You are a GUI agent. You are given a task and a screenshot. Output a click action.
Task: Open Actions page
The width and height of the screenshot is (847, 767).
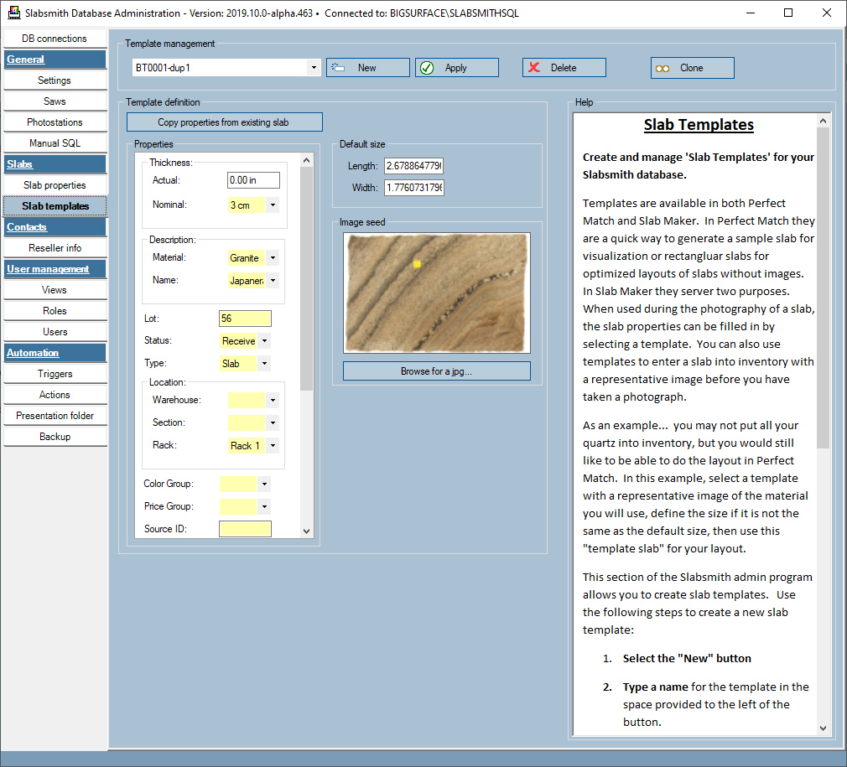tap(55, 395)
